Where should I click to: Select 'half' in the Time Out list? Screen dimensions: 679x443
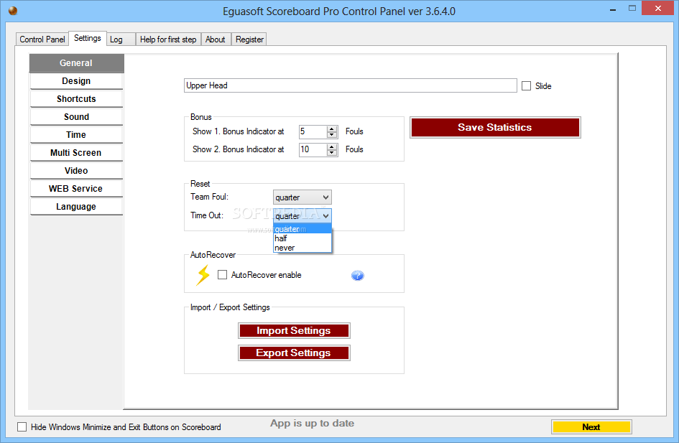(x=302, y=238)
